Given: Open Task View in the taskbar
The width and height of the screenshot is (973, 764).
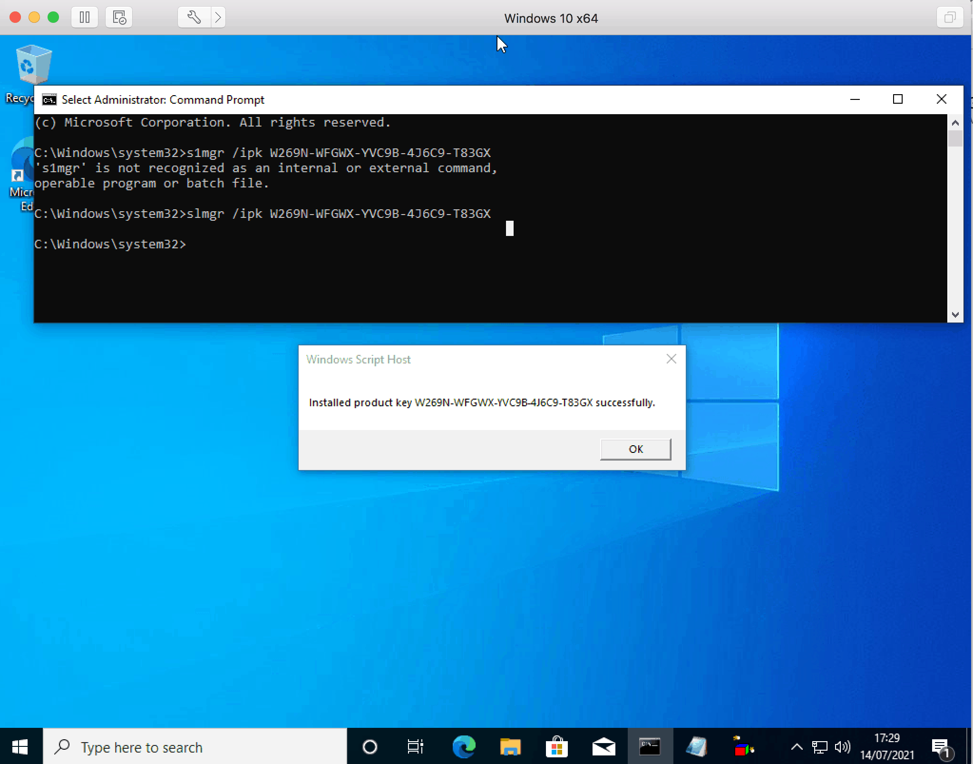Looking at the screenshot, I should (x=416, y=747).
